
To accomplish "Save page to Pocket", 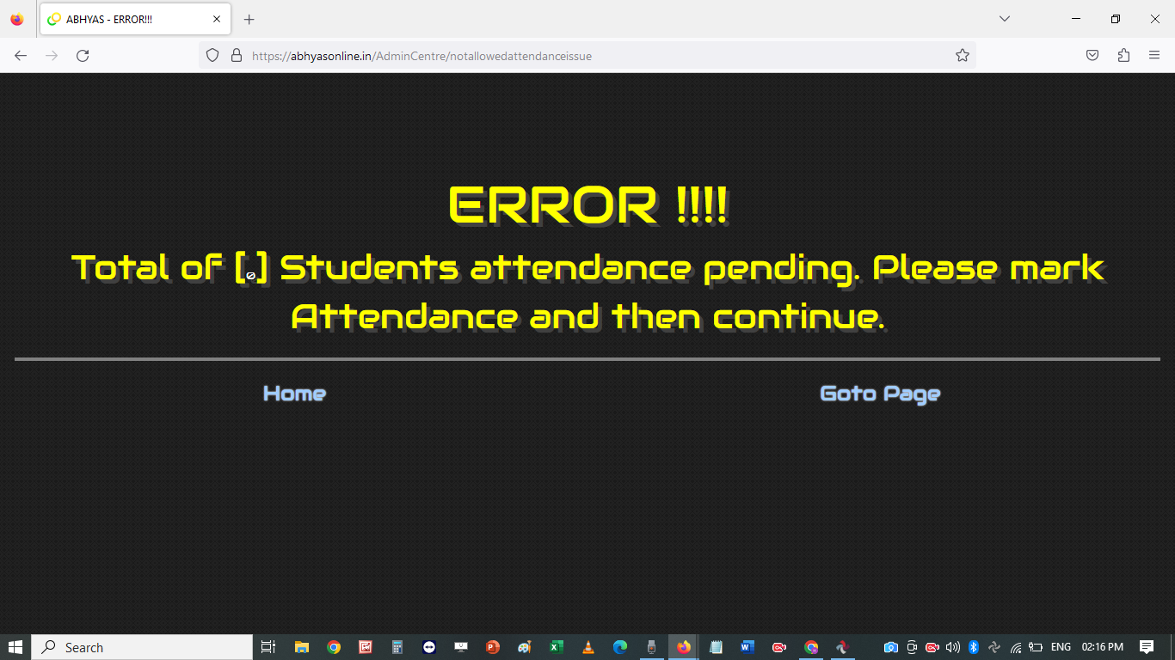I will (1092, 56).
